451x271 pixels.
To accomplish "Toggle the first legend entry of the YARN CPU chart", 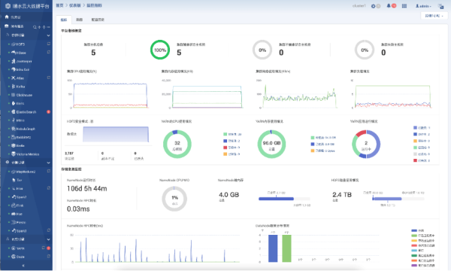I will click(232, 134).
